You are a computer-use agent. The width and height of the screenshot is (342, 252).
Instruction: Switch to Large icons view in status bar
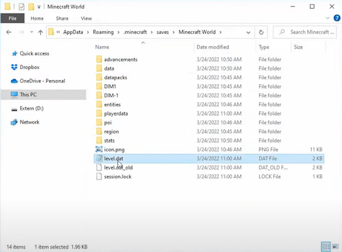[x=336, y=246]
